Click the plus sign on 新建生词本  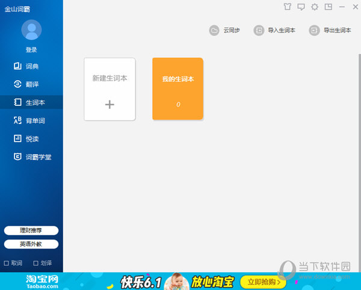110,105
